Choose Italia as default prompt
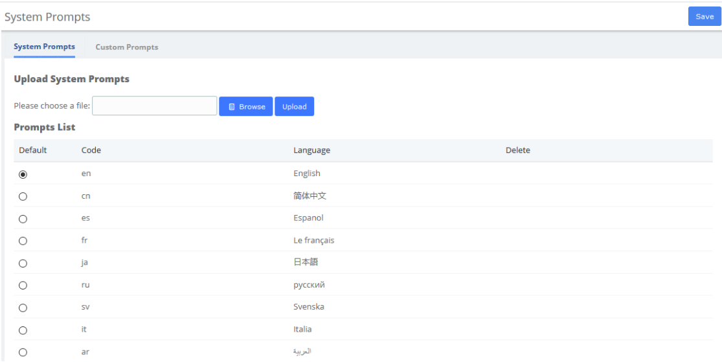 (23, 330)
